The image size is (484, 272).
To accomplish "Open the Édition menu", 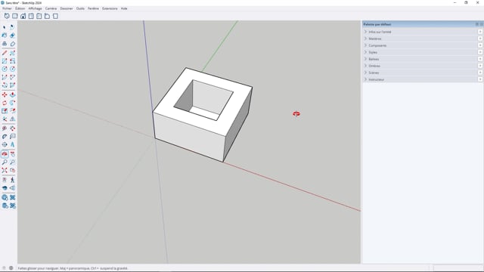I will coord(20,8).
